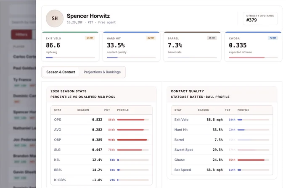Click the SH player avatar
The height and width of the screenshot is (188, 286).
(55, 18)
